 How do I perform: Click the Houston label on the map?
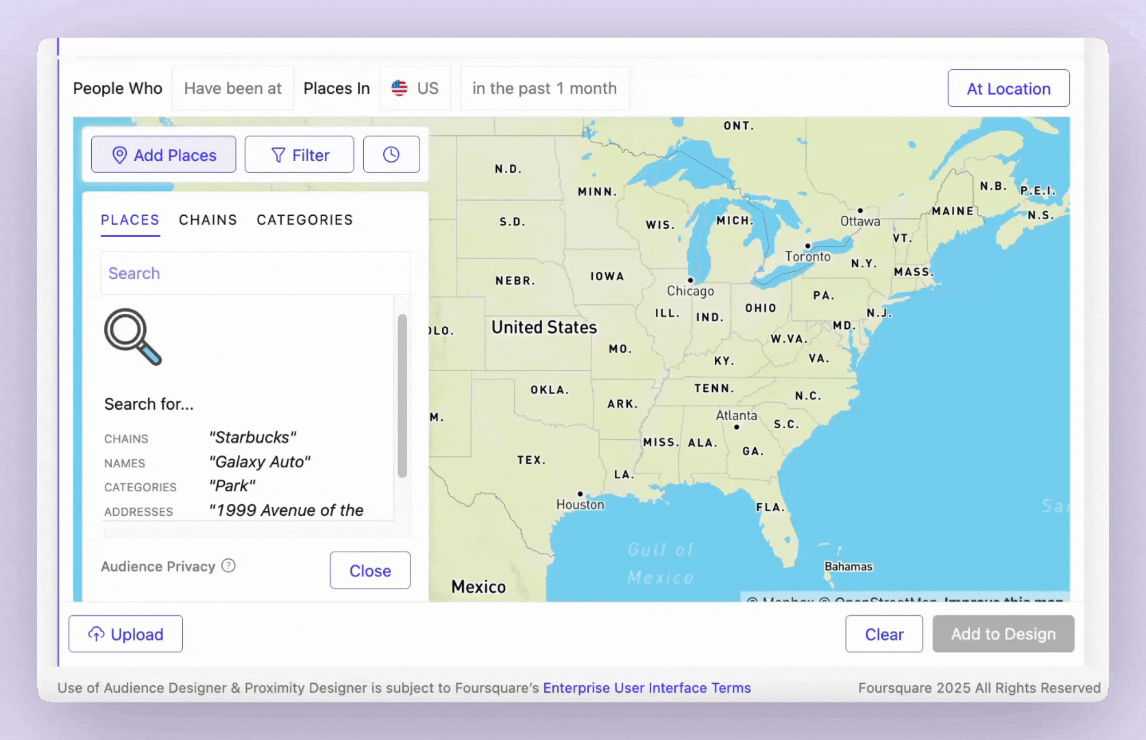point(581,504)
